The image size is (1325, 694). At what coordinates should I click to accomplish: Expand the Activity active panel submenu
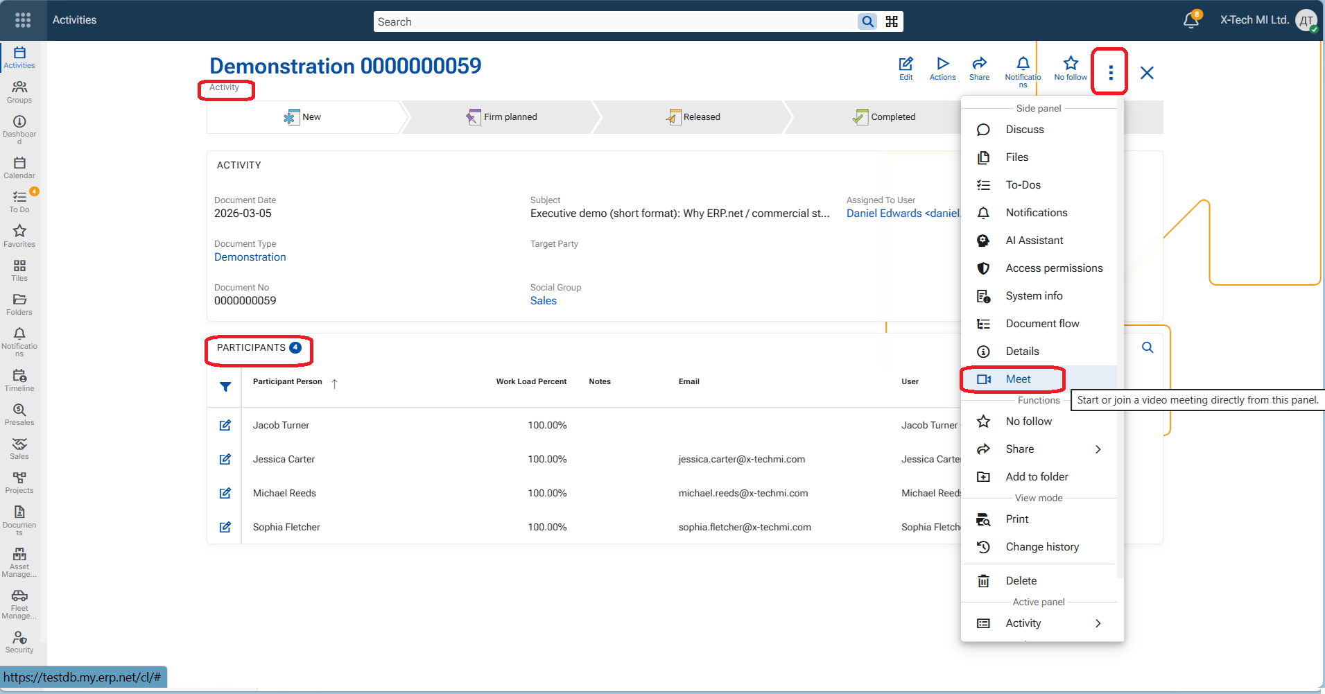point(1098,623)
